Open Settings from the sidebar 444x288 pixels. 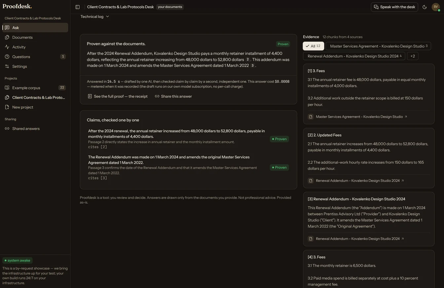pos(35,66)
